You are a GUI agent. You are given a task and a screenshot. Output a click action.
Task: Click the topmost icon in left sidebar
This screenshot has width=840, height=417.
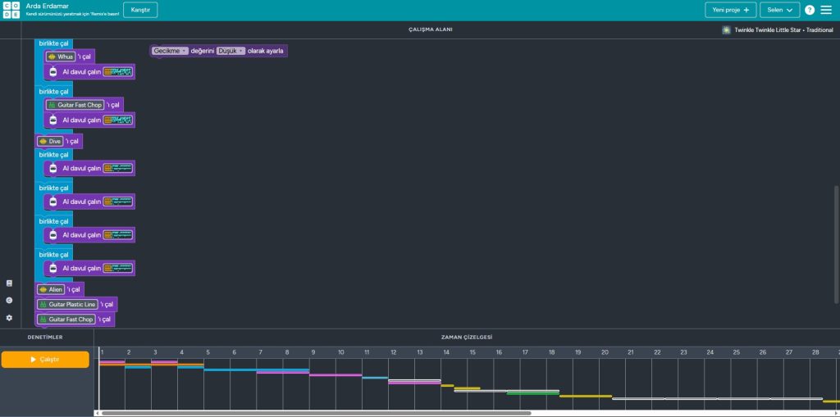click(x=9, y=283)
